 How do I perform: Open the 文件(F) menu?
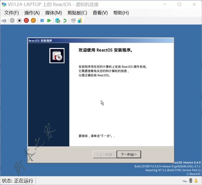[x=12, y=13]
